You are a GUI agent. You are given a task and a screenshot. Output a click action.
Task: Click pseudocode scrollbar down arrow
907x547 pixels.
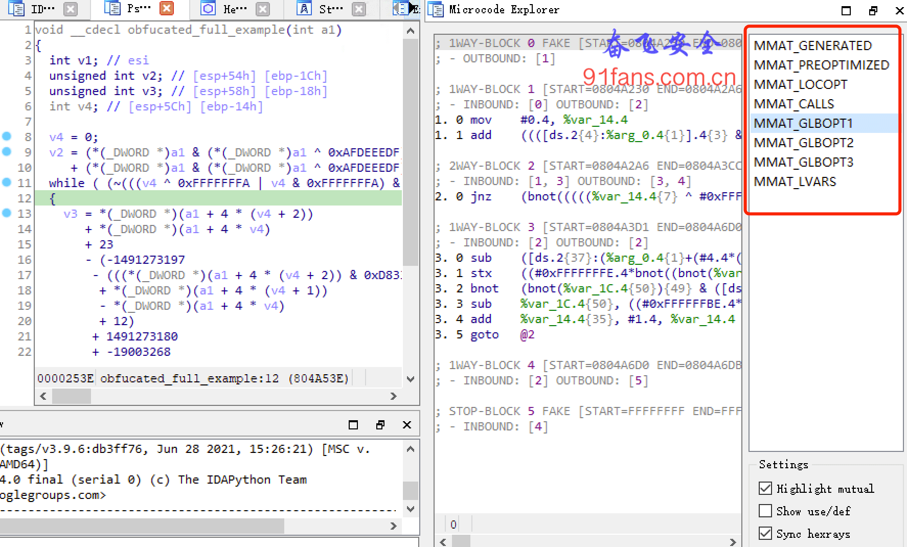click(411, 379)
